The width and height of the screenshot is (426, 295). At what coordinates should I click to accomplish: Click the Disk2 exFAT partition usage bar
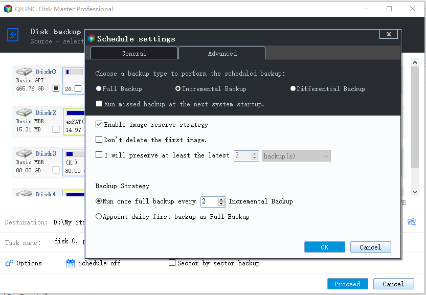75,112
